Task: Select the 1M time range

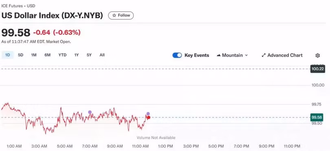Action: coord(34,55)
